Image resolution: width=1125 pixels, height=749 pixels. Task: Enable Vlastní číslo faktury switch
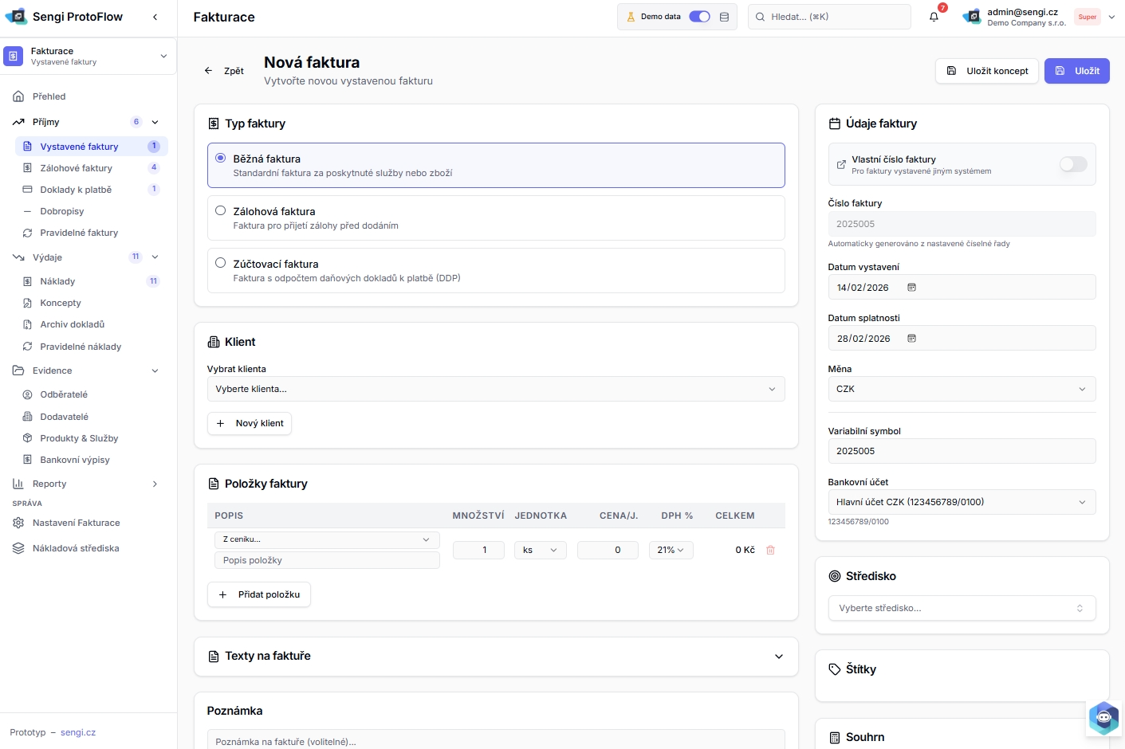point(1072,164)
